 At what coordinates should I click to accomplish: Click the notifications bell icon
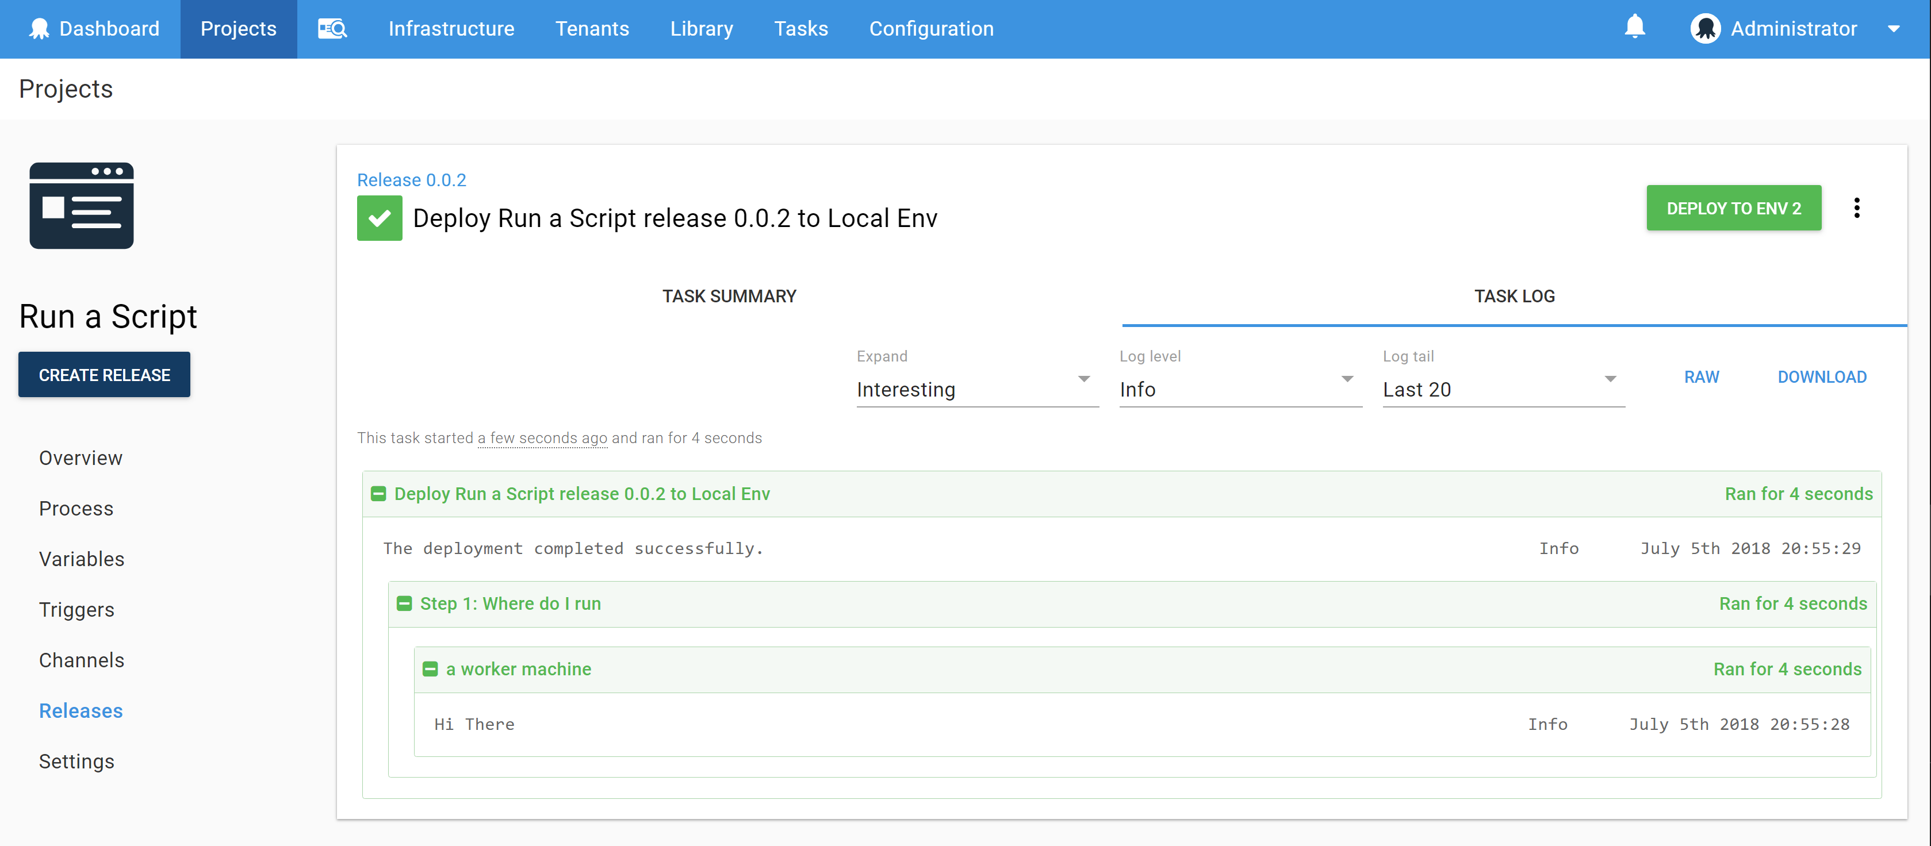(1634, 28)
